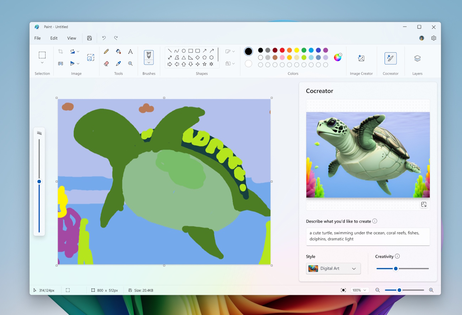462x315 pixels.
Task: Click the Brushes tool icon
Action: (x=149, y=55)
